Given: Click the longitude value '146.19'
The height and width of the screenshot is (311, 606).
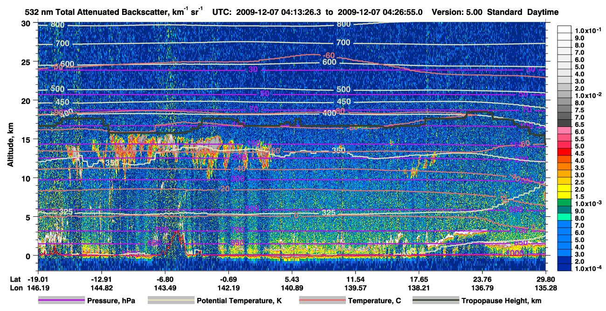Looking at the screenshot, I should point(37,288).
